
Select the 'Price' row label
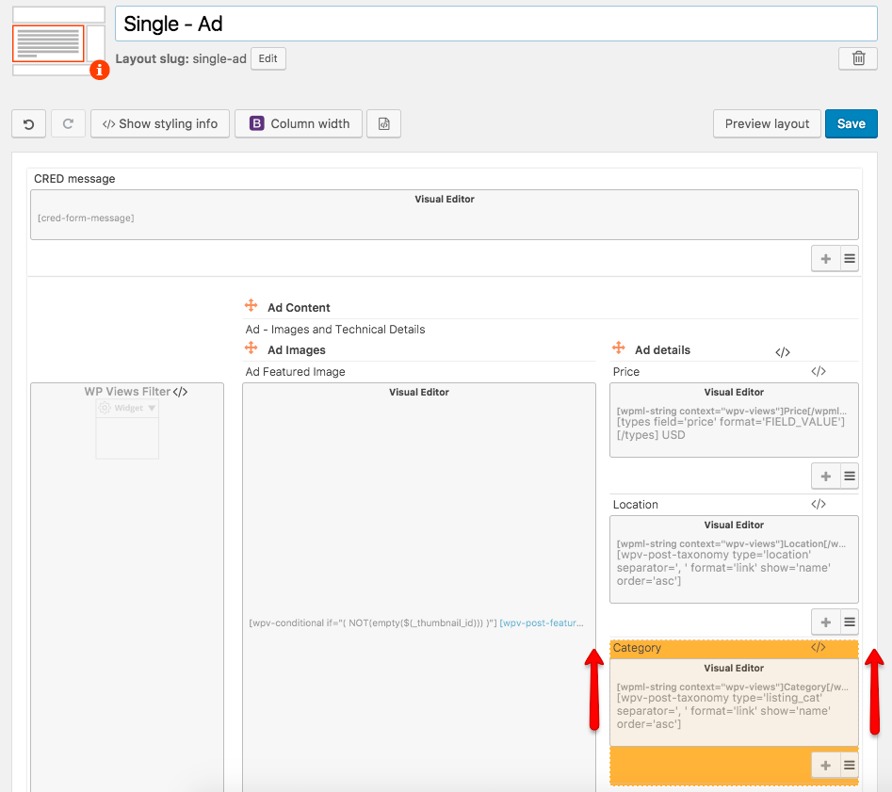[625, 372]
